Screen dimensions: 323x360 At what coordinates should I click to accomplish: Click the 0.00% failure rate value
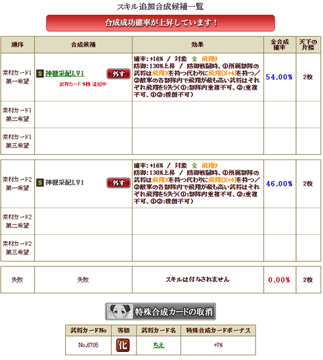[279, 280]
